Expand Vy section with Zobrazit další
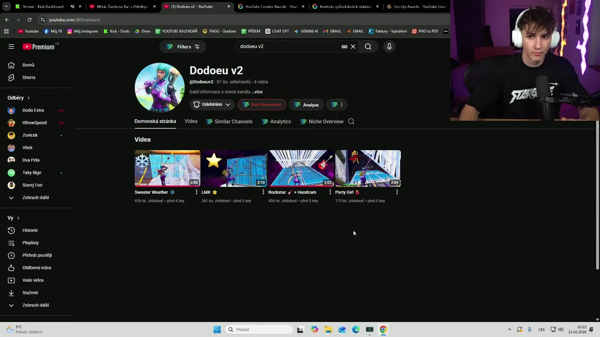The image size is (600, 337). click(36, 305)
